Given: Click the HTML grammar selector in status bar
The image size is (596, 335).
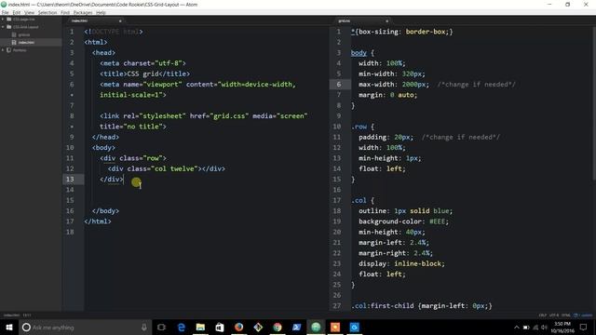Looking at the screenshot, I should [566, 315].
